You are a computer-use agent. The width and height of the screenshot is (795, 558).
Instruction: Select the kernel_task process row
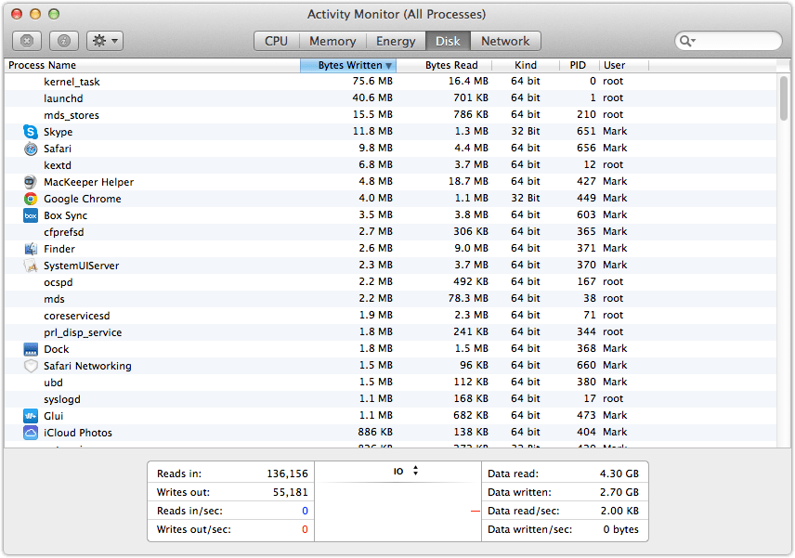(x=390, y=82)
